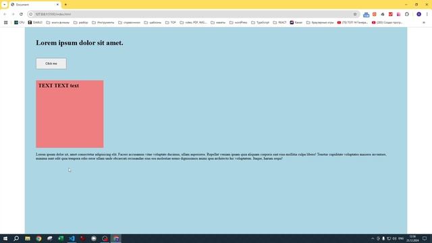This screenshot has width=432, height=243.
Task: Open the Windows Start menu
Action: coord(5,238)
